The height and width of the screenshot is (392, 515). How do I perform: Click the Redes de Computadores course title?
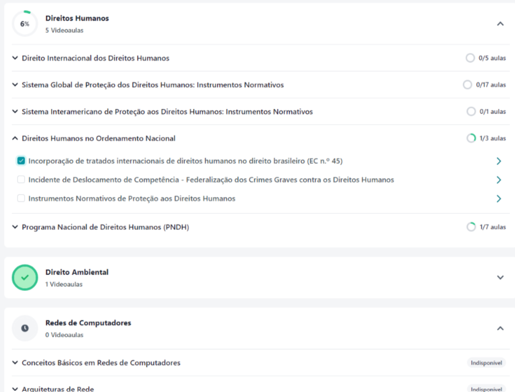88,323
